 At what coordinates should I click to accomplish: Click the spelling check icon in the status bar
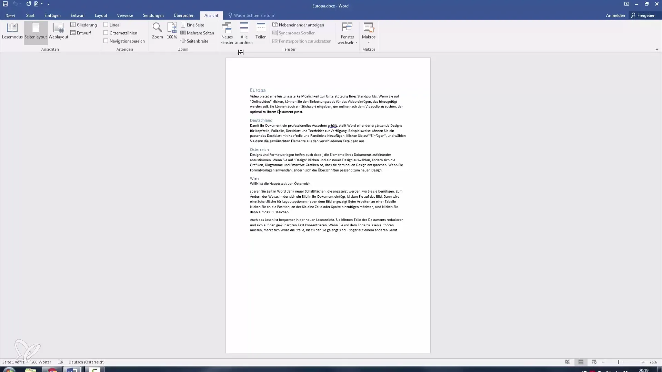[60, 362]
